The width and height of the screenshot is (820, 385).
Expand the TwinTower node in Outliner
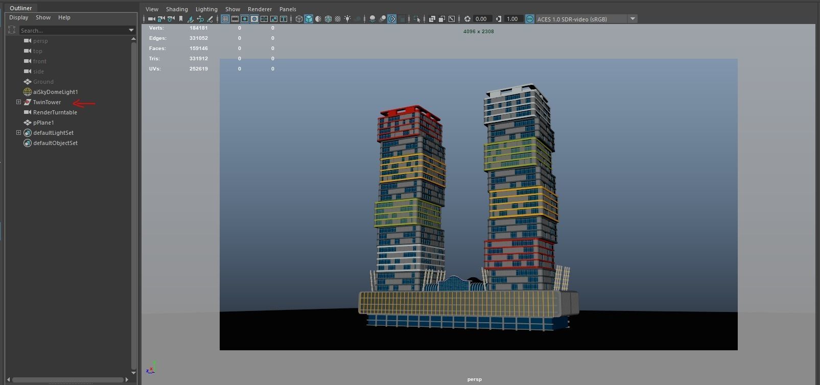[x=19, y=102]
